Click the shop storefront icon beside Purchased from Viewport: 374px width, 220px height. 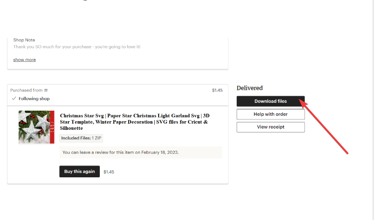point(46,91)
